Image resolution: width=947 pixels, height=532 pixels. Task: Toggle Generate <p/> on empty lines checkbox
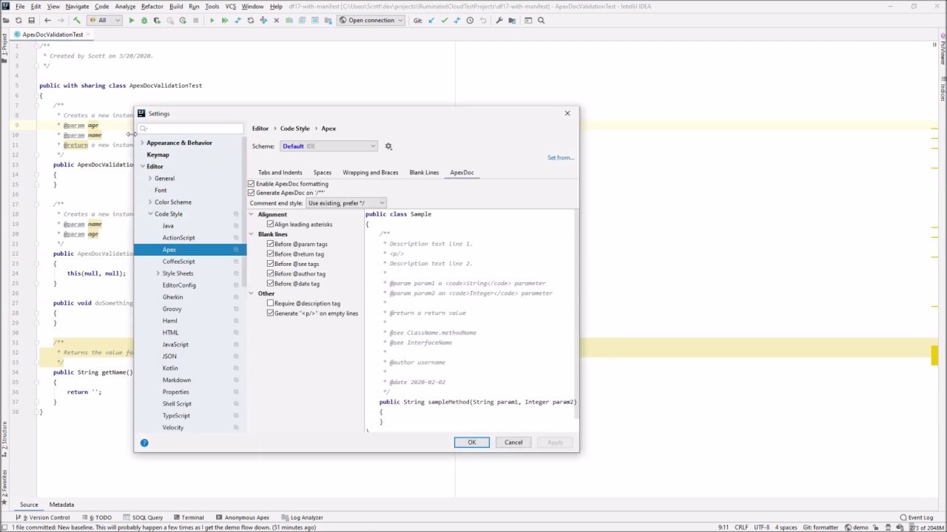(x=270, y=313)
